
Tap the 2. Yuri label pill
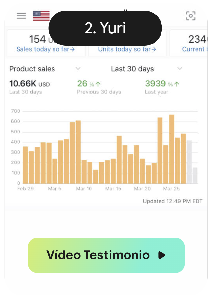[105, 28]
